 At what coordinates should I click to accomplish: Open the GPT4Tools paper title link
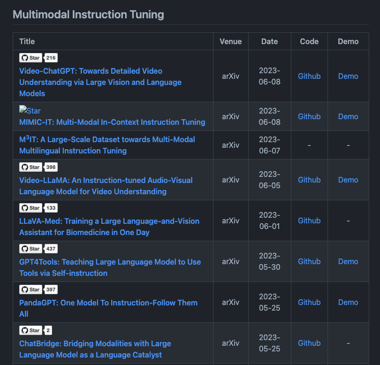(x=110, y=267)
